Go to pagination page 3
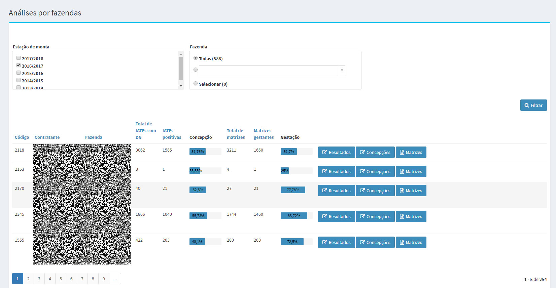556x288 pixels. point(39,279)
